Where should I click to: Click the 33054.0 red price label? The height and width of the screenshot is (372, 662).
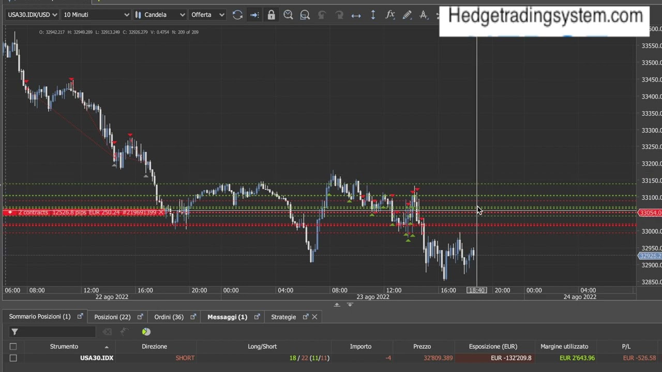tap(650, 213)
